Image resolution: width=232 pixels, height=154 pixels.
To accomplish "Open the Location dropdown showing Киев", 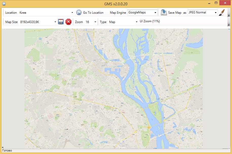I will [x=72, y=13].
